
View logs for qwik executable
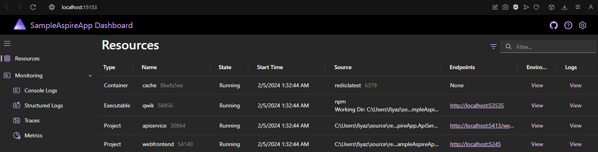tap(575, 105)
